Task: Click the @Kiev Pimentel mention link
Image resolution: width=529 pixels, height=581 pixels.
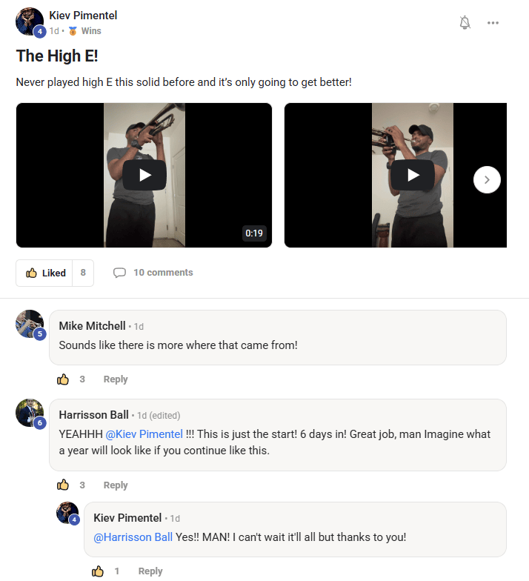Action: (x=144, y=434)
